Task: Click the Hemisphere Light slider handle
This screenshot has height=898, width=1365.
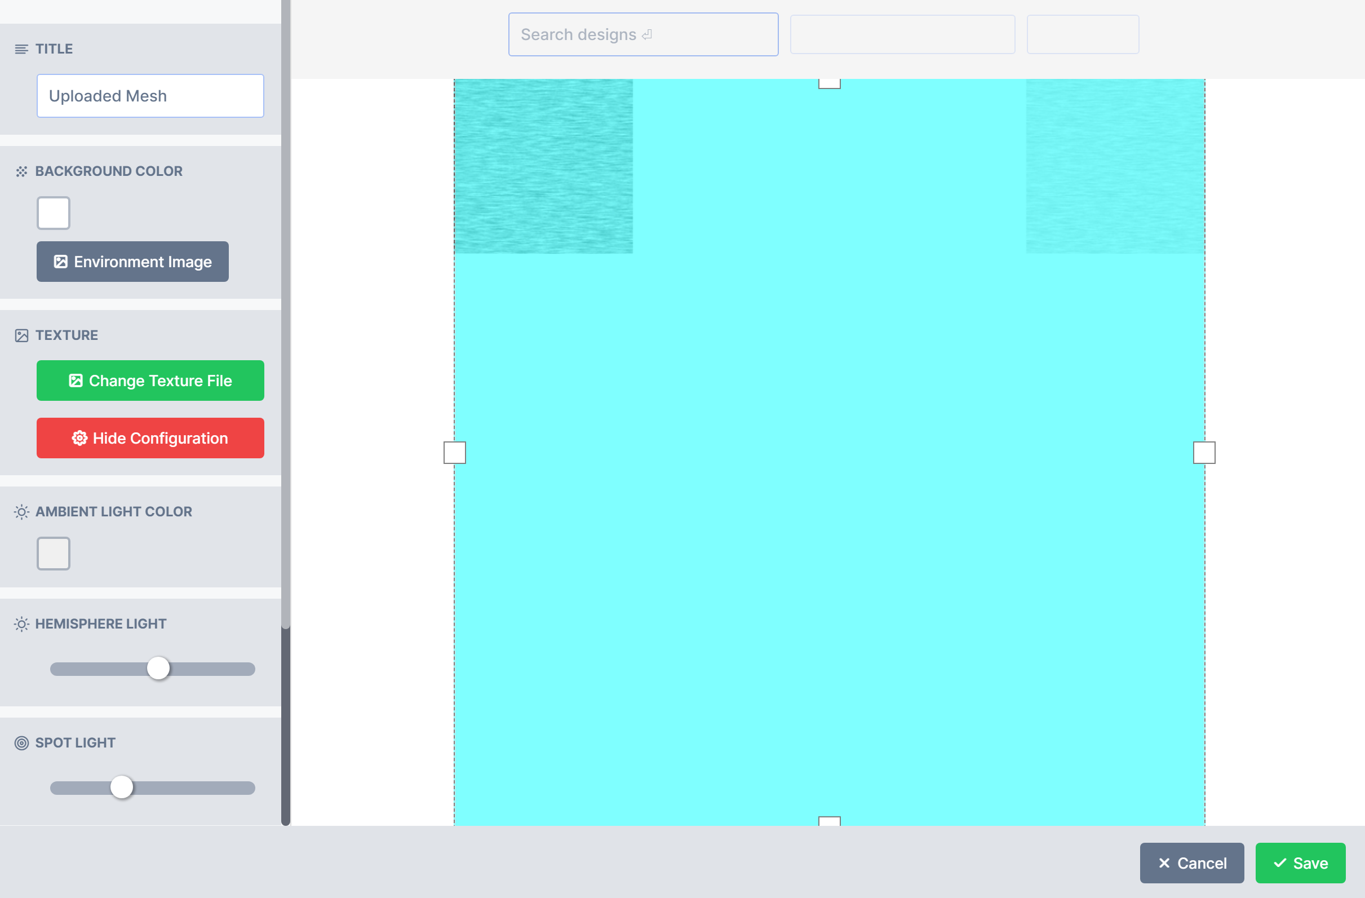Action: [x=158, y=669]
